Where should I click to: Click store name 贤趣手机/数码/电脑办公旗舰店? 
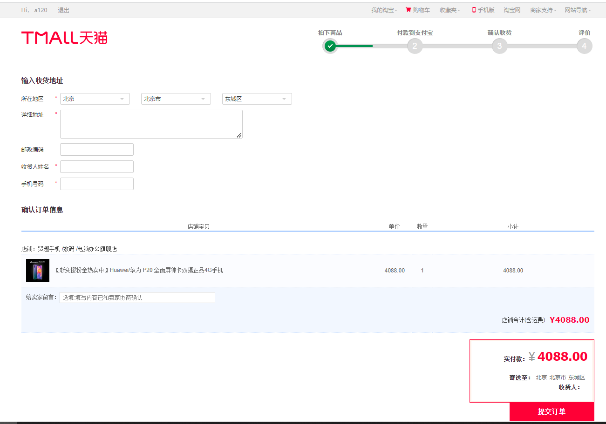(77, 249)
